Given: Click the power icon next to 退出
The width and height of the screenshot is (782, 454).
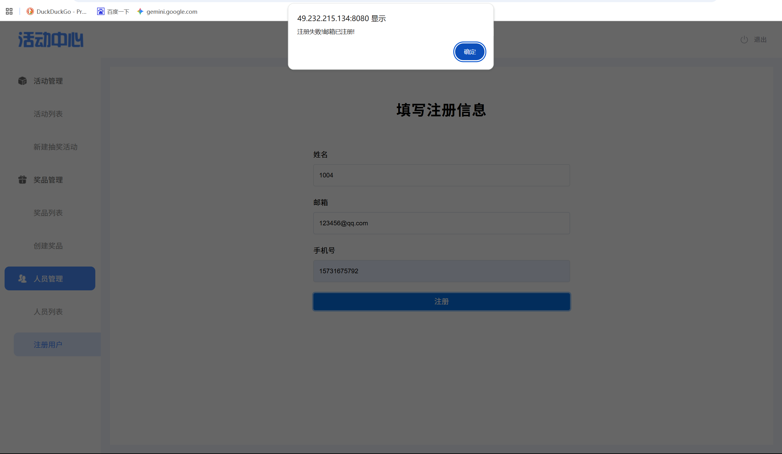Looking at the screenshot, I should 744,40.
